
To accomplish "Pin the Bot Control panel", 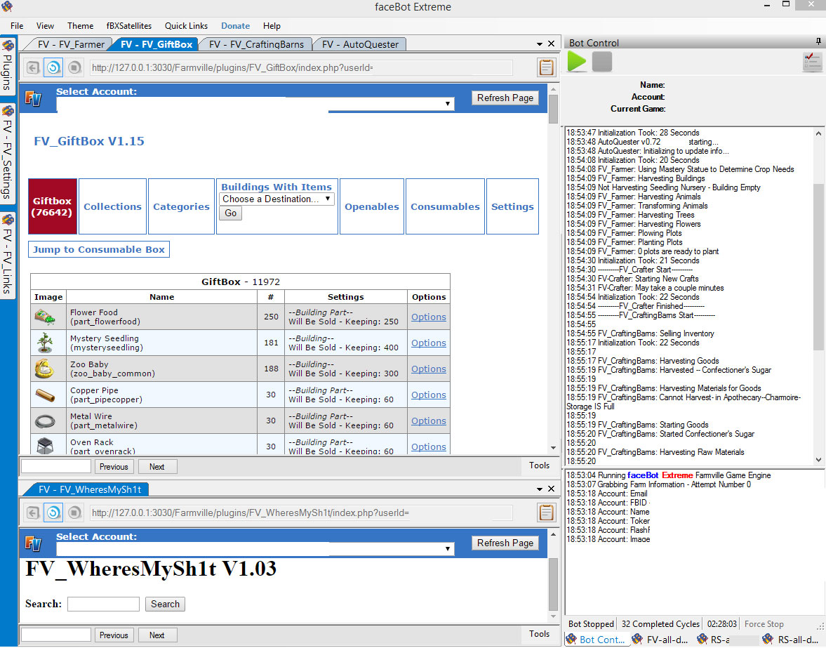I will pos(818,41).
